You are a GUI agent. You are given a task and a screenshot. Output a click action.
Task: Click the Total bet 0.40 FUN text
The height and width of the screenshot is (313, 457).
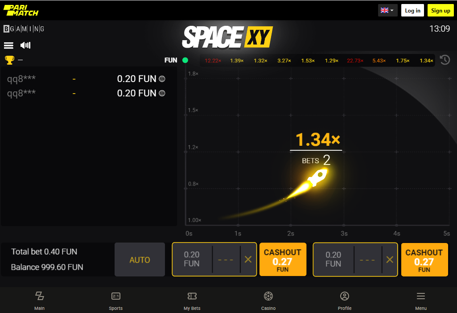click(x=44, y=251)
